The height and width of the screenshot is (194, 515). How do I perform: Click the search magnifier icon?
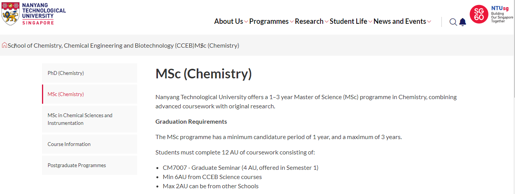tap(453, 22)
